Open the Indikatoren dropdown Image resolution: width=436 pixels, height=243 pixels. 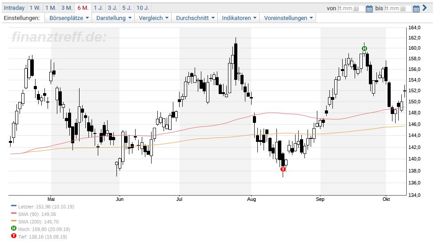239,18
